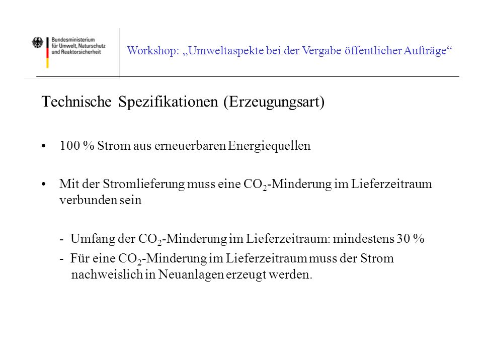Image resolution: width=483 pixels, height=362 pixels.
Task: Click the heading Technische Spezifikationen (Erzeugungsart)
Action: coord(183,102)
